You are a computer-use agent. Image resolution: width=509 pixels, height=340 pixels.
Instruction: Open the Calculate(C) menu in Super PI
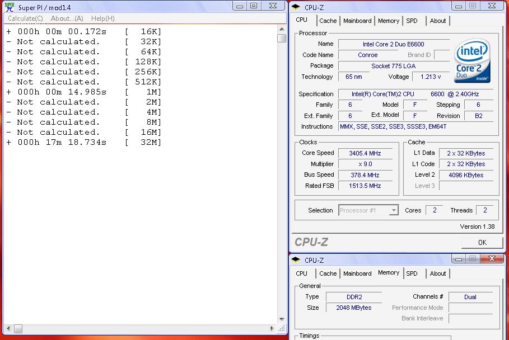click(25, 18)
